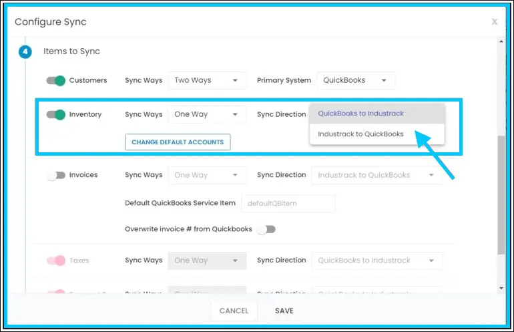Click the Primary System label
This screenshot has height=332, width=514.
pos(284,80)
